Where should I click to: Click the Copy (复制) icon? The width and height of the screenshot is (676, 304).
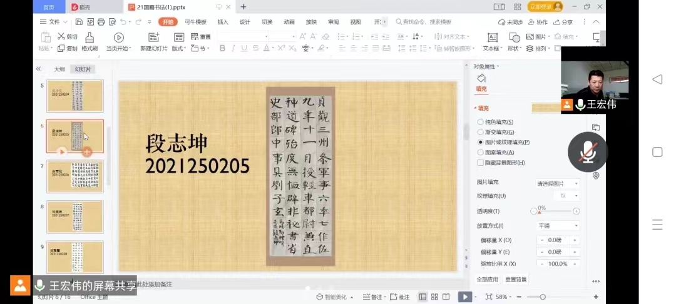tap(61, 48)
